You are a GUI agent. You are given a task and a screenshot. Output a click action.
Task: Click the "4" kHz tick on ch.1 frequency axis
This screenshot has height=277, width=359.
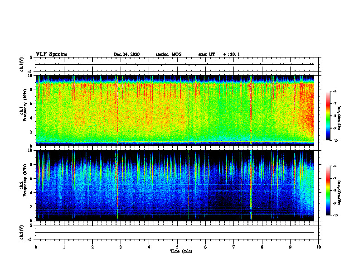(32, 118)
